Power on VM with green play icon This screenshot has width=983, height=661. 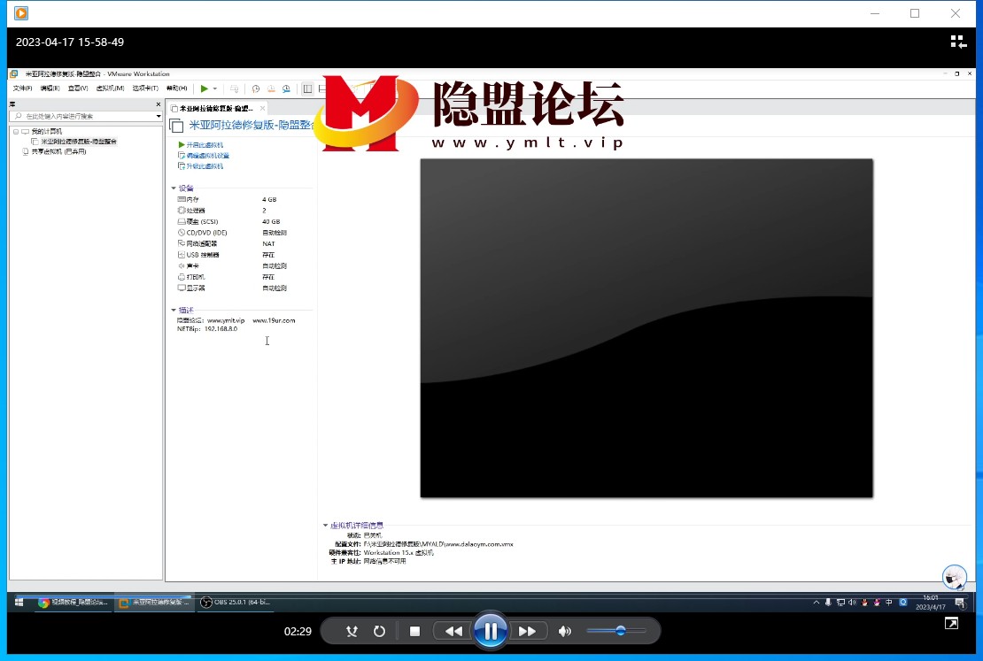coord(204,89)
